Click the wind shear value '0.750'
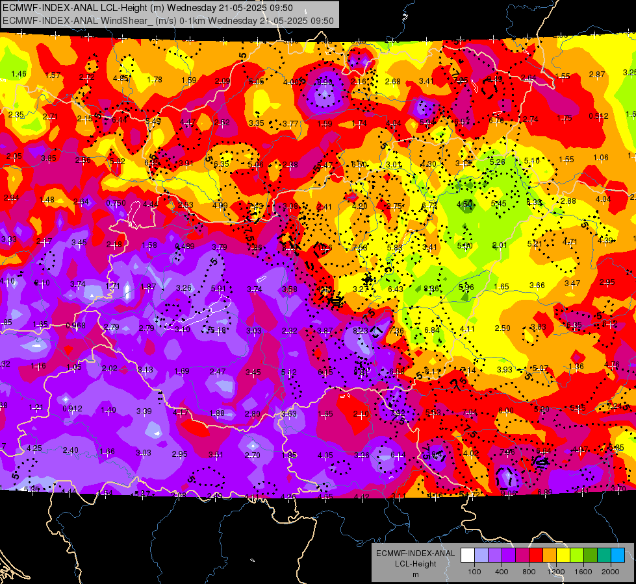The height and width of the screenshot is (584, 636). coord(116,202)
